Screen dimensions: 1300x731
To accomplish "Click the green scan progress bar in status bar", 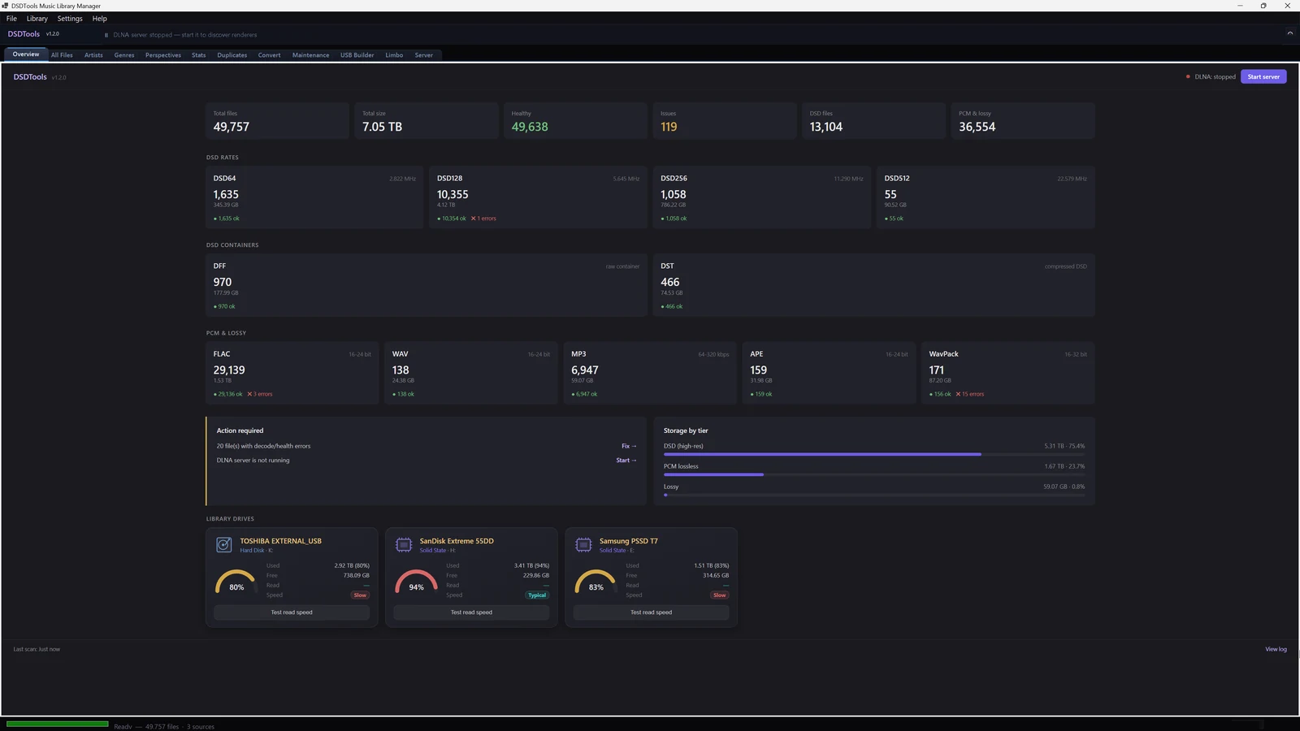I will [x=57, y=724].
